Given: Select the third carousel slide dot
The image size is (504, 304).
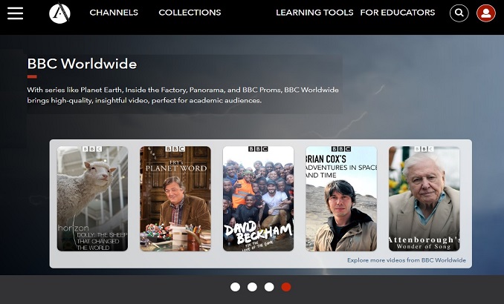Looking at the screenshot, I should (269, 287).
